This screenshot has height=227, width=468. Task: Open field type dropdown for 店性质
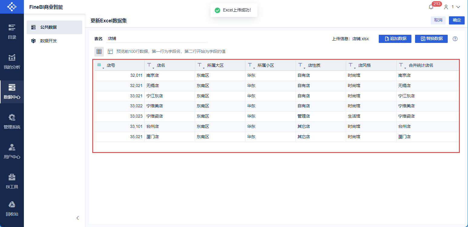(305, 68)
